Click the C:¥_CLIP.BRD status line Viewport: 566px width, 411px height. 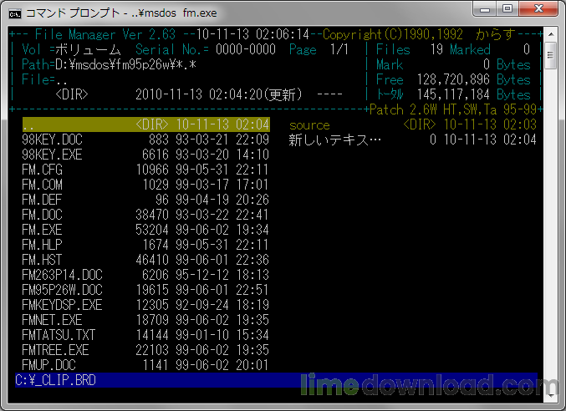(276, 380)
